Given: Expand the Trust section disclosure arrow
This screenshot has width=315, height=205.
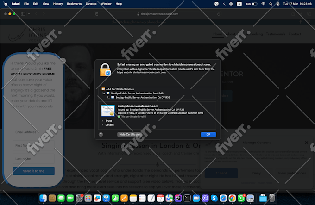Looking at the screenshot, I should (x=102, y=121).
